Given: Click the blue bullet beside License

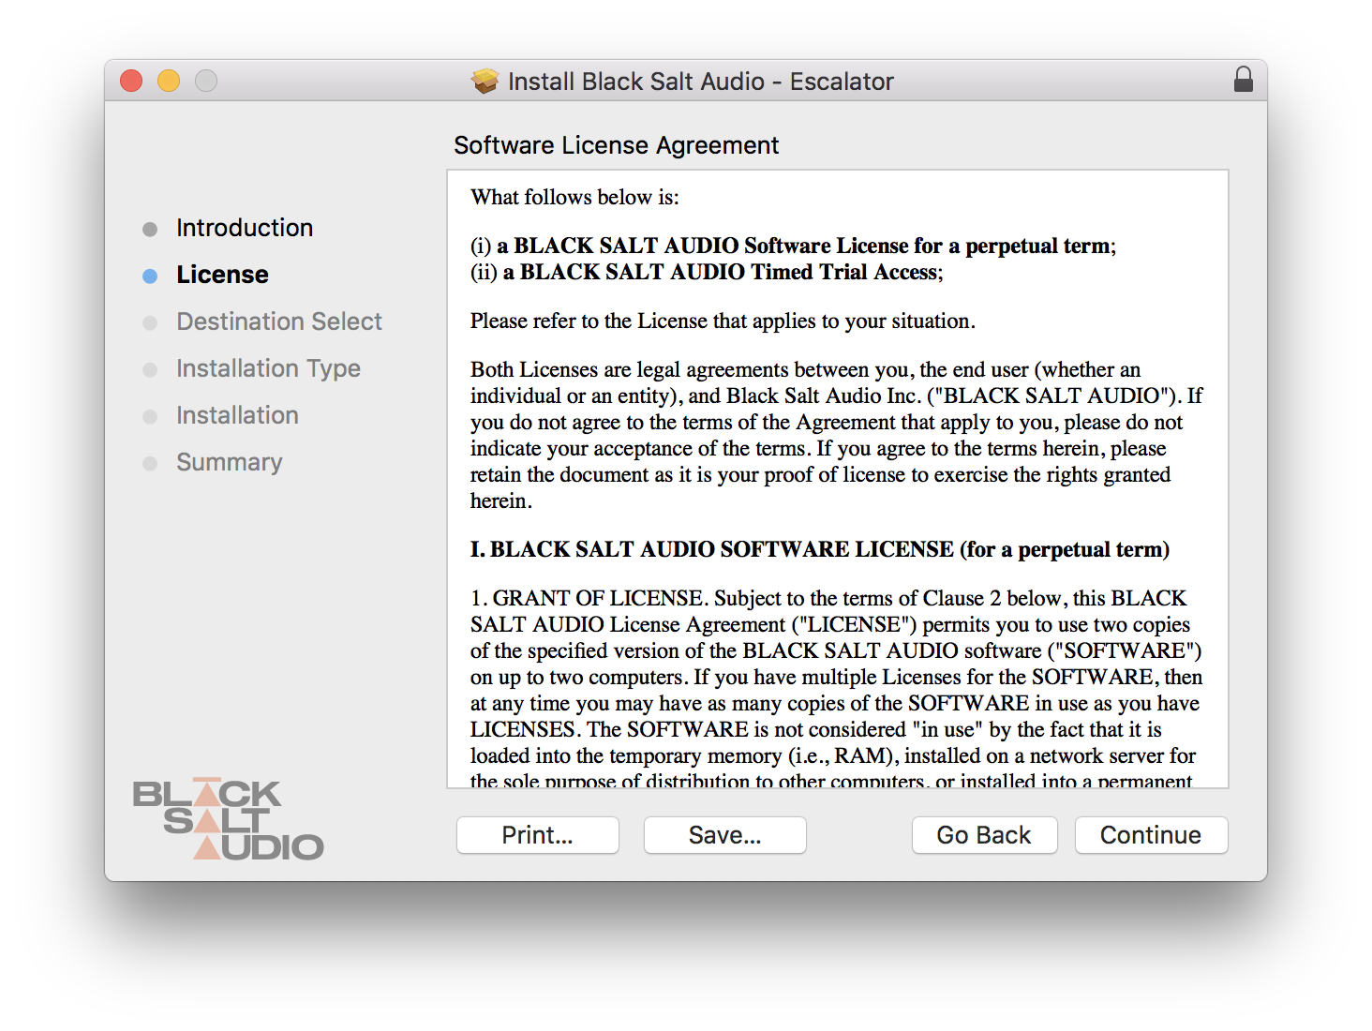Looking at the screenshot, I should [150, 276].
